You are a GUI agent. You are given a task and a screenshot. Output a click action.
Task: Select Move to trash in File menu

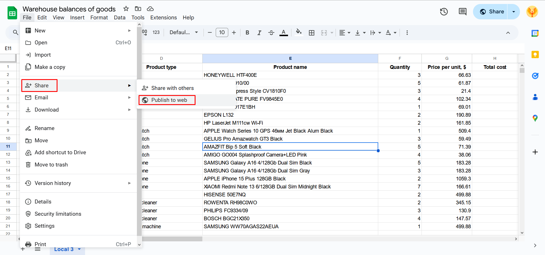pos(79,165)
